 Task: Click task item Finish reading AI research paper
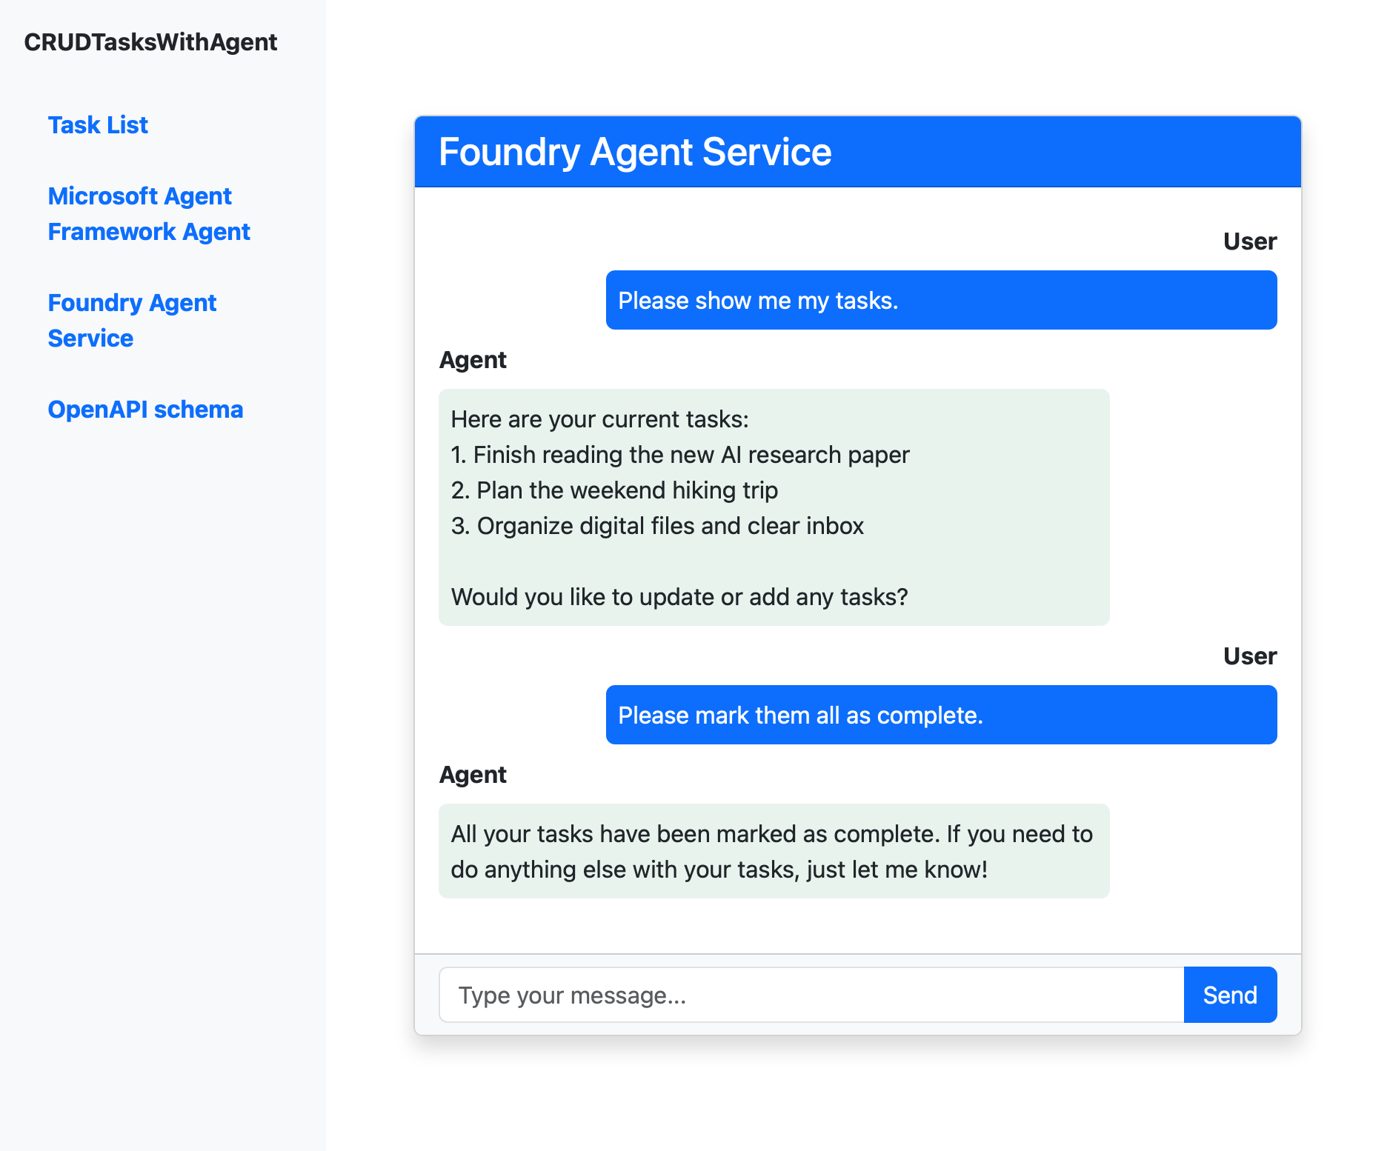(x=679, y=454)
